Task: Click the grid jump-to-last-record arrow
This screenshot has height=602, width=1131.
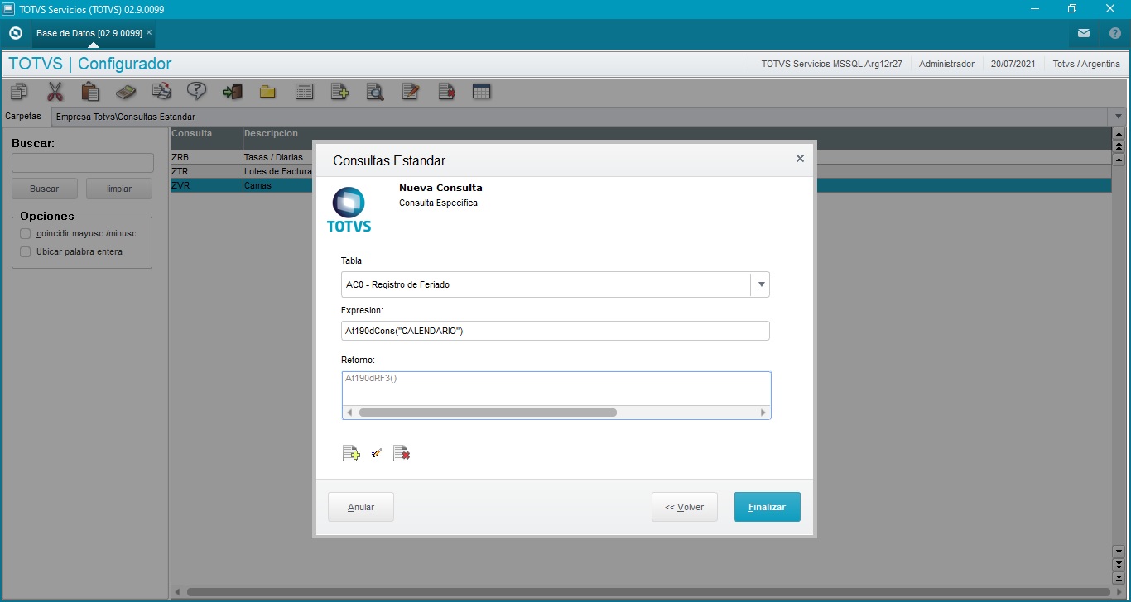Action: point(1119,577)
